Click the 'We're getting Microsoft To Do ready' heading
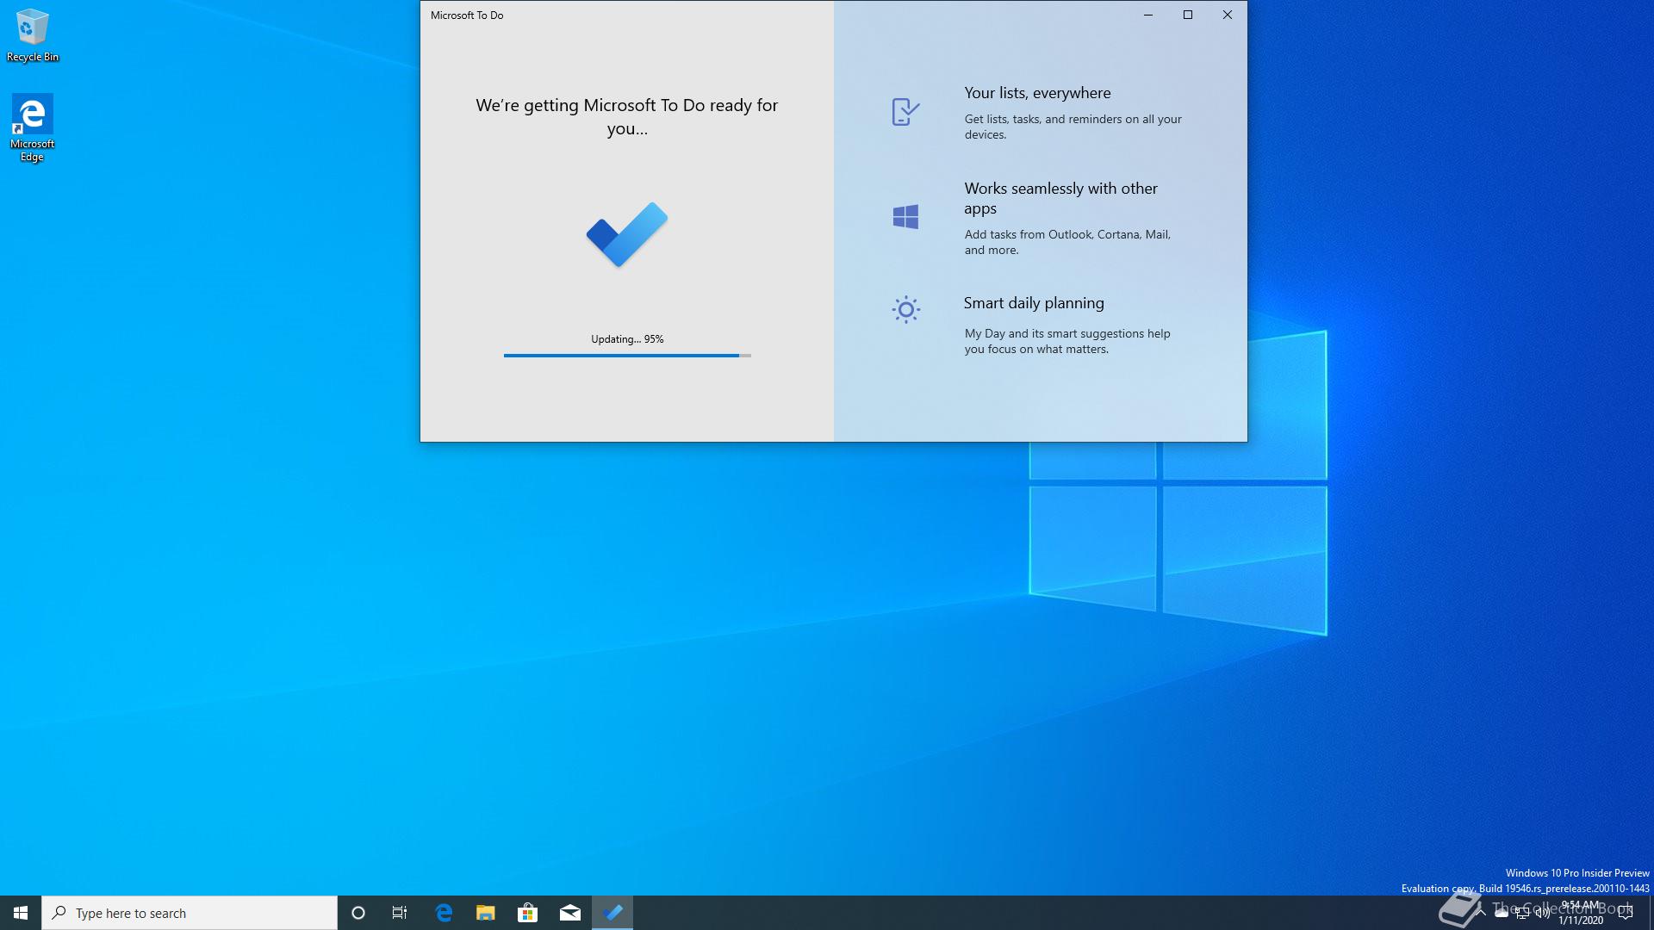The height and width of the screenshot is (930, 1654). [x=627, y=117]
